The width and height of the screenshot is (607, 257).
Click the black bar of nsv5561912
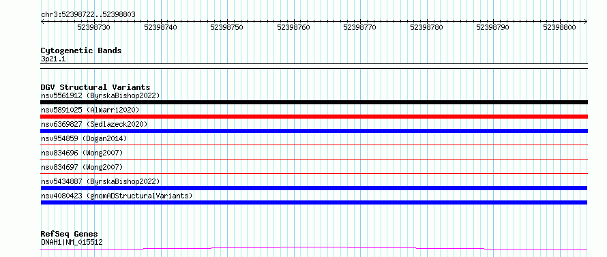(x=314, y=102)
